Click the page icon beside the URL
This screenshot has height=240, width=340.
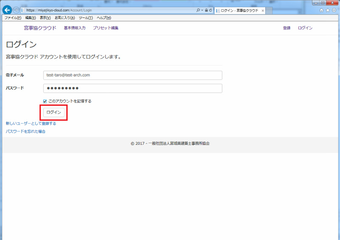pyautogui.click(x=23, y=10)
